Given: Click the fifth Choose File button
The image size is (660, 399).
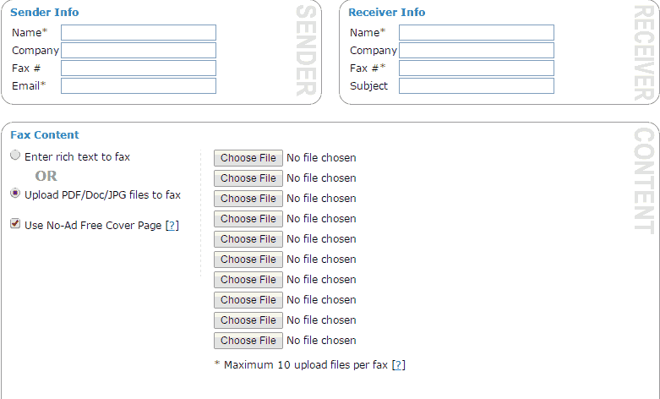Looking at the screenshot, I should click(248, 239).
